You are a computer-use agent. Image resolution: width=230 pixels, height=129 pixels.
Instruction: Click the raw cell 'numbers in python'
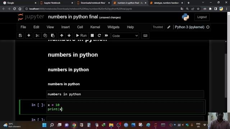pyautogui.click(x=125, y=94)
